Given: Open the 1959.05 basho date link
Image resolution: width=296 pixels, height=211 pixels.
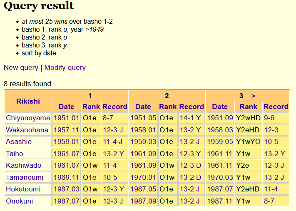Looking at the screenshot, I should click(220, 142).
